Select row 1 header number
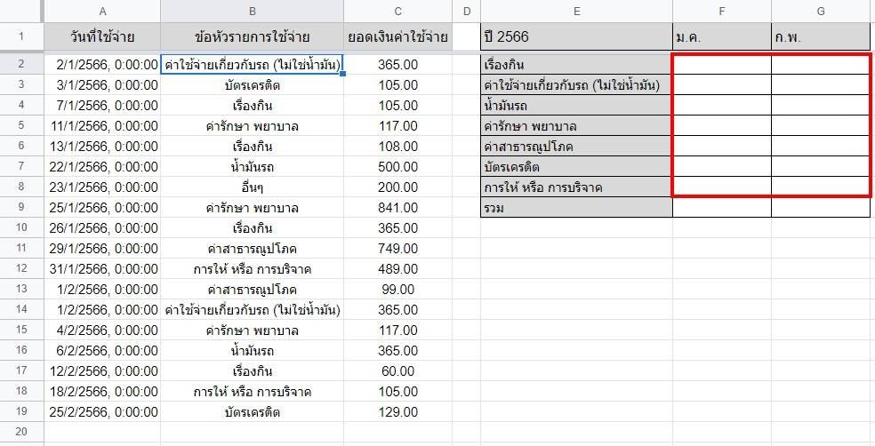Image resolution: width=875 pixels, height=446 pixels. pos(21,36)
